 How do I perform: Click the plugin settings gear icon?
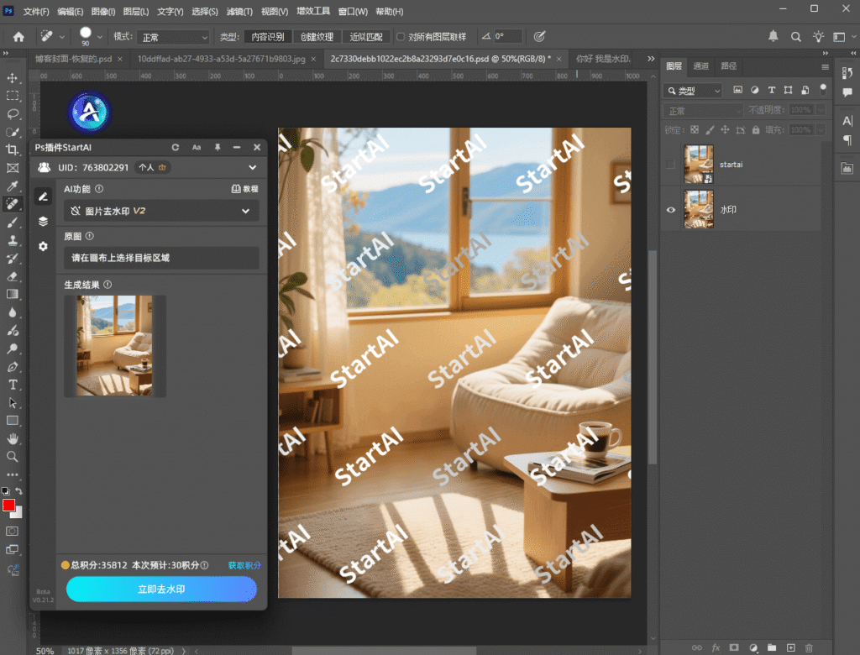coord(43,246)
